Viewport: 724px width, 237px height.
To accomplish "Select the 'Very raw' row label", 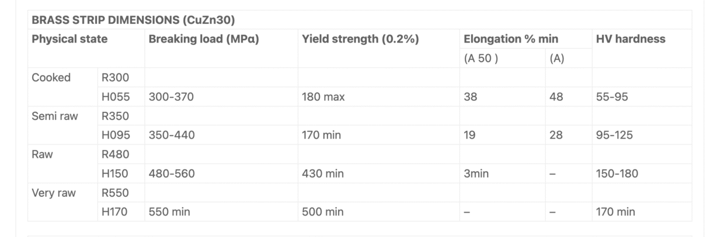I will [54, 193].
